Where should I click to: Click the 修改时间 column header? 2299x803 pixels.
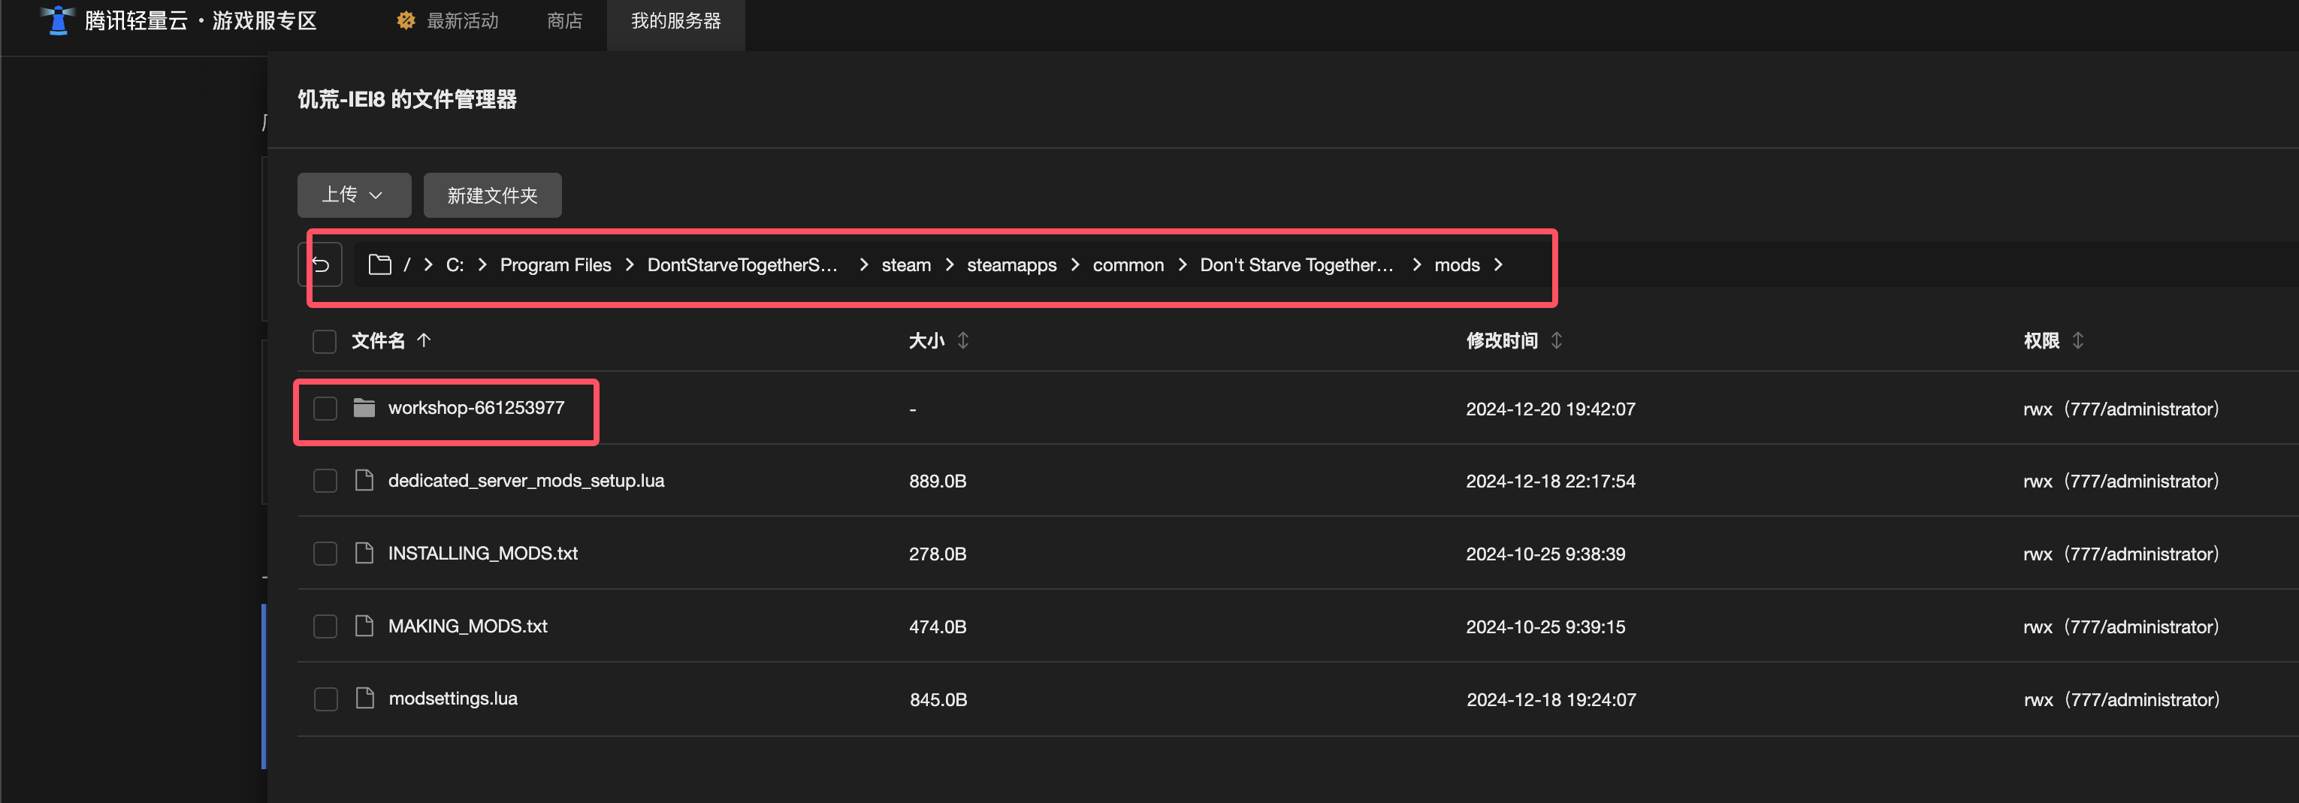point(1502,340)
